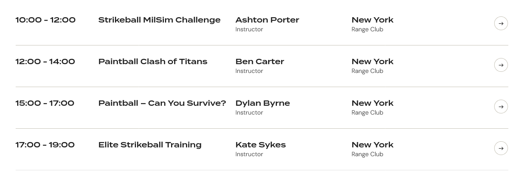Select the 12:00 - 14:00 time slot
The width and height of the screenshot is (524, 181).
coord(45,61)
